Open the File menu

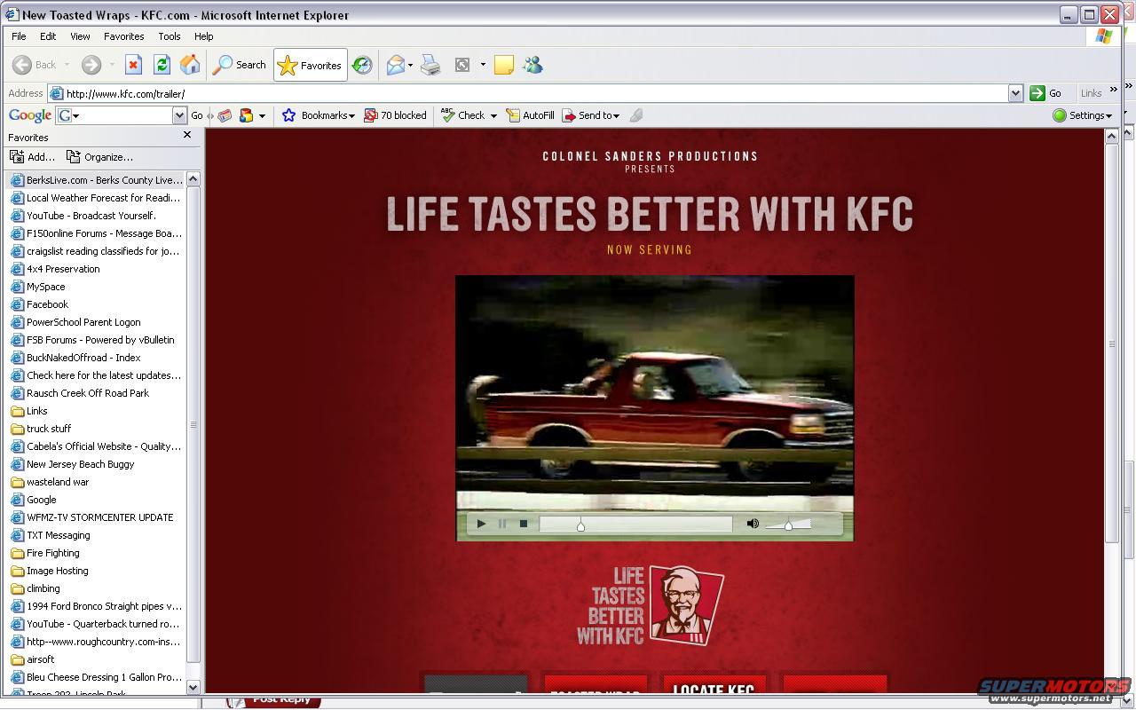pos(19,36)
